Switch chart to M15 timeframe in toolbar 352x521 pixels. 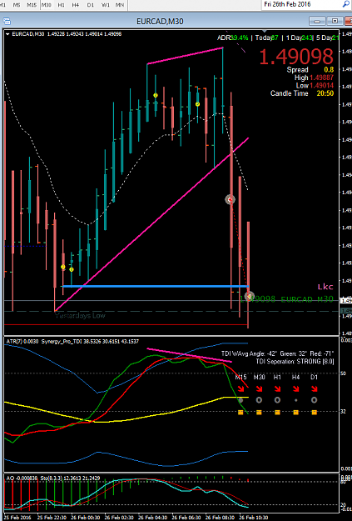32,5
